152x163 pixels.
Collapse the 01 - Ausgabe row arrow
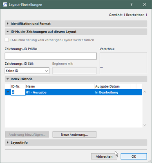pyautogui.click(x=8, y=92)
